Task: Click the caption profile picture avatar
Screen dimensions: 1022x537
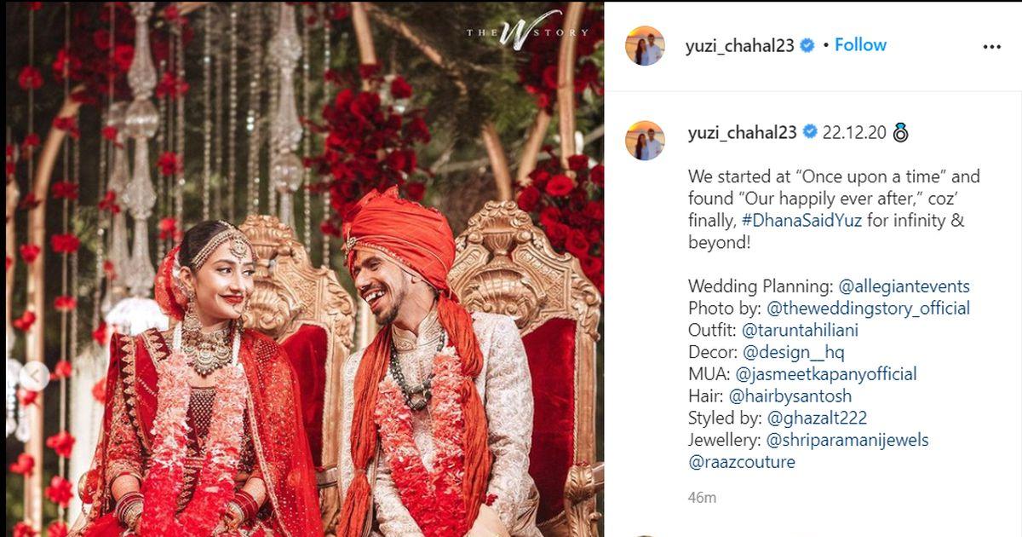Action: point(645,141)
